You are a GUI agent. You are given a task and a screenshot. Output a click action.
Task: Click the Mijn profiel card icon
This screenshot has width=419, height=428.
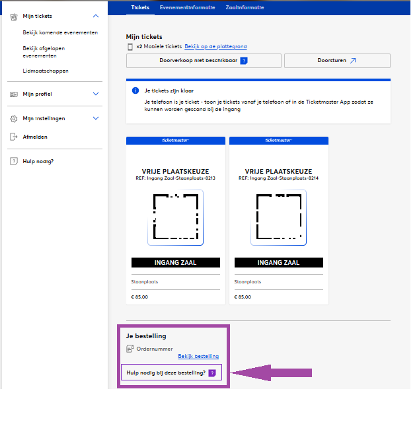click(x=14, y=94)
